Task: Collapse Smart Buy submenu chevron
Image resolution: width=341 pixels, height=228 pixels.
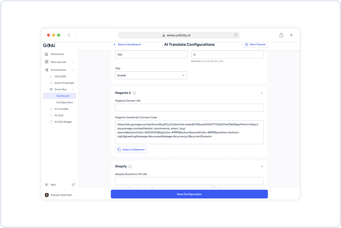Action: click(73, 89)
